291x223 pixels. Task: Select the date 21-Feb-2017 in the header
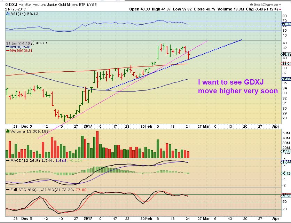tap(15, 9)
